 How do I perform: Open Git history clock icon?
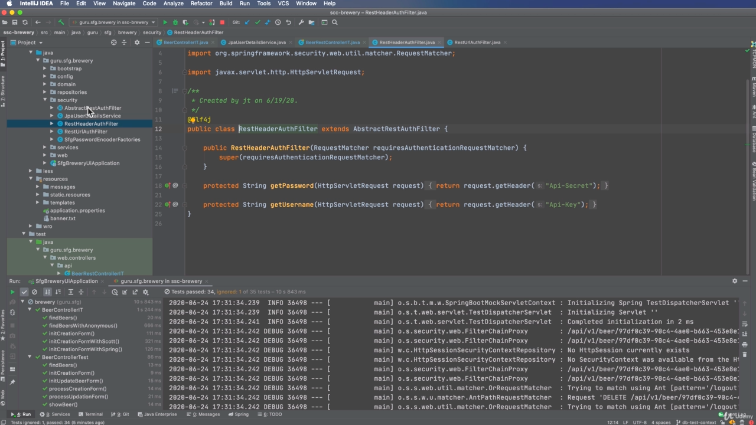pyautogui.click(x=278, y=22)
